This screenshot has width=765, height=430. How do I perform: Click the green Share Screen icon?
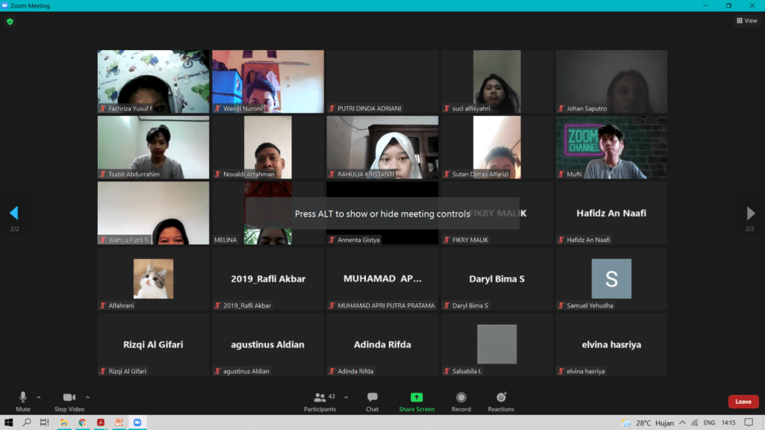tap(416, 398)
